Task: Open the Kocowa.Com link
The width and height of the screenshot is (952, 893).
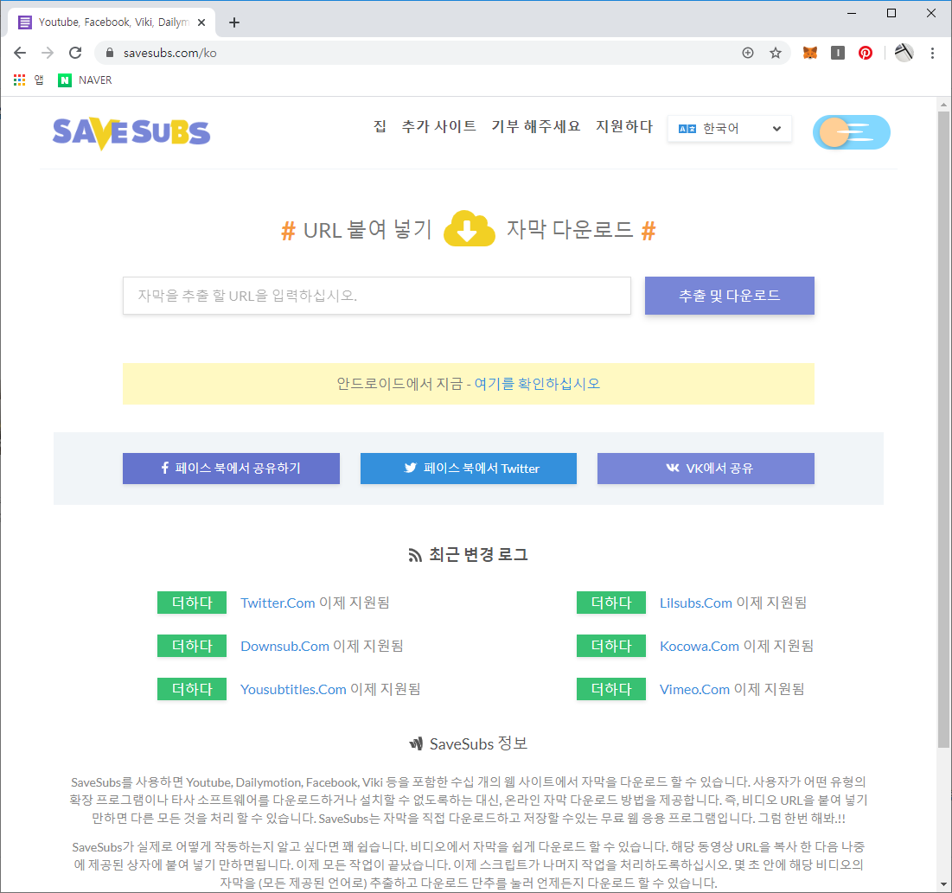Action: pyautogui.click(x=700, y=646)
